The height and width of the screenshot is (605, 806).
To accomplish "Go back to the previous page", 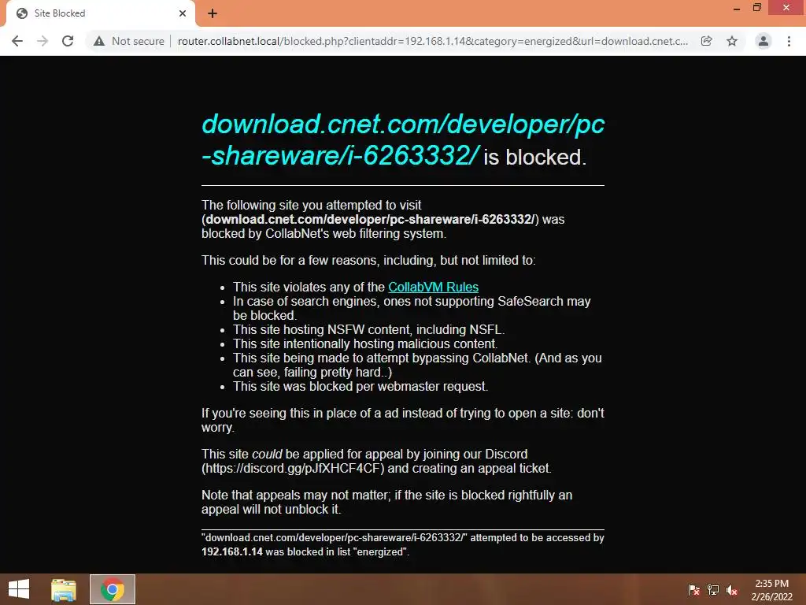I will point(17,41).
